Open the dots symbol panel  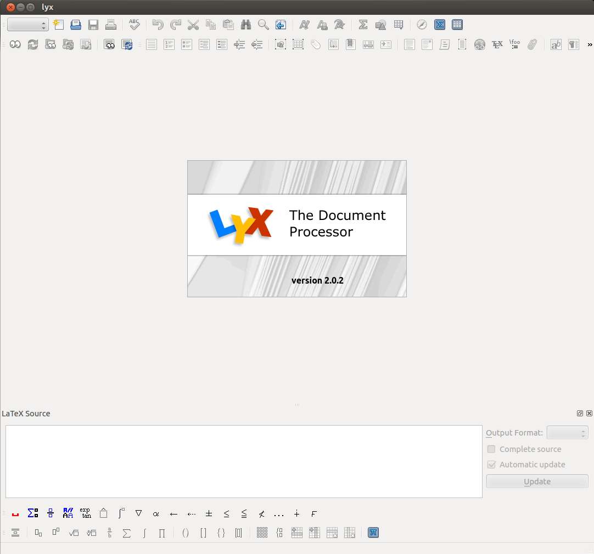[279, 514]
